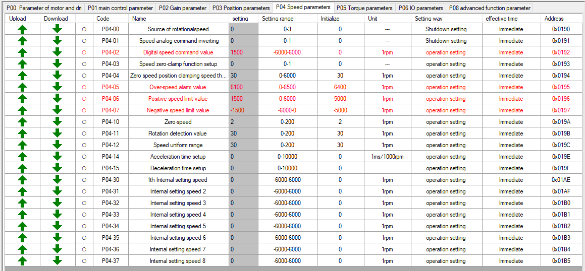This screenshot has width=585, height=271.
Task: Upload the Positive speed limit value P04-06
Action: [x=22, y=99]
